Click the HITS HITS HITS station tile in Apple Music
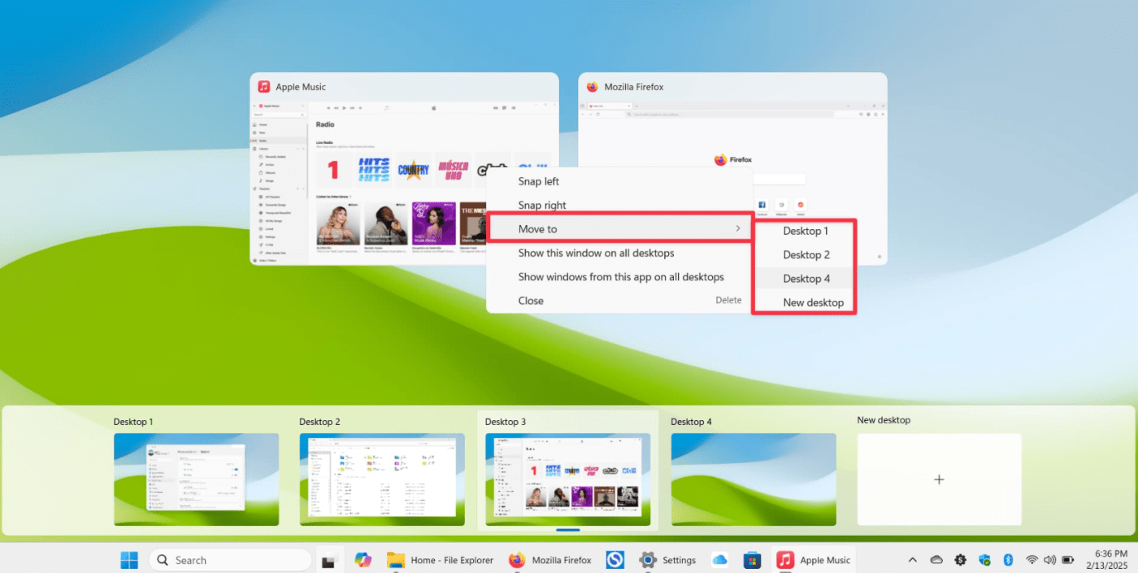Screen dimensions: 1138x573 click(x=374, y=171)
